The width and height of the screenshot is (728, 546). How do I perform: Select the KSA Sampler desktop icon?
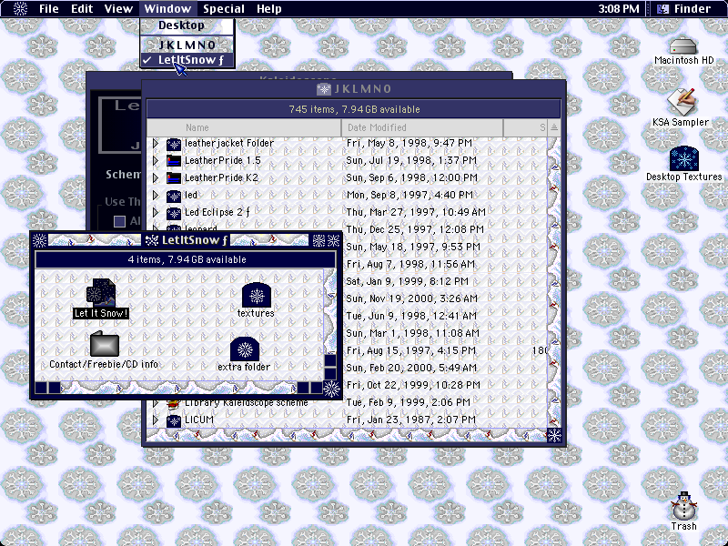[681, 102]
